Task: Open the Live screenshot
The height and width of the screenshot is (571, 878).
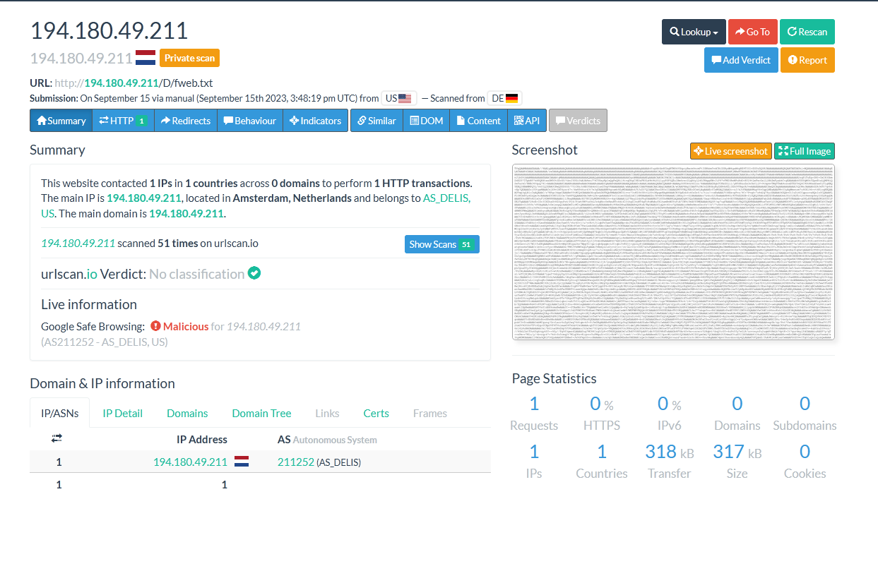Action: click(x=730, y=151)
